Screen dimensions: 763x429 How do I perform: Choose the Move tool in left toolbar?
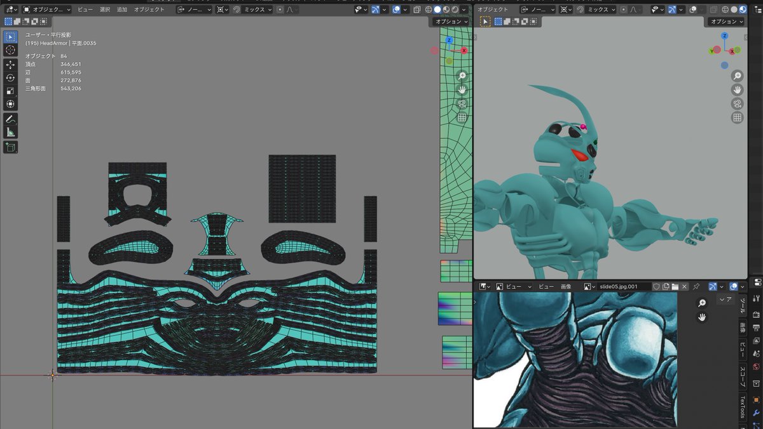(11, 65)
